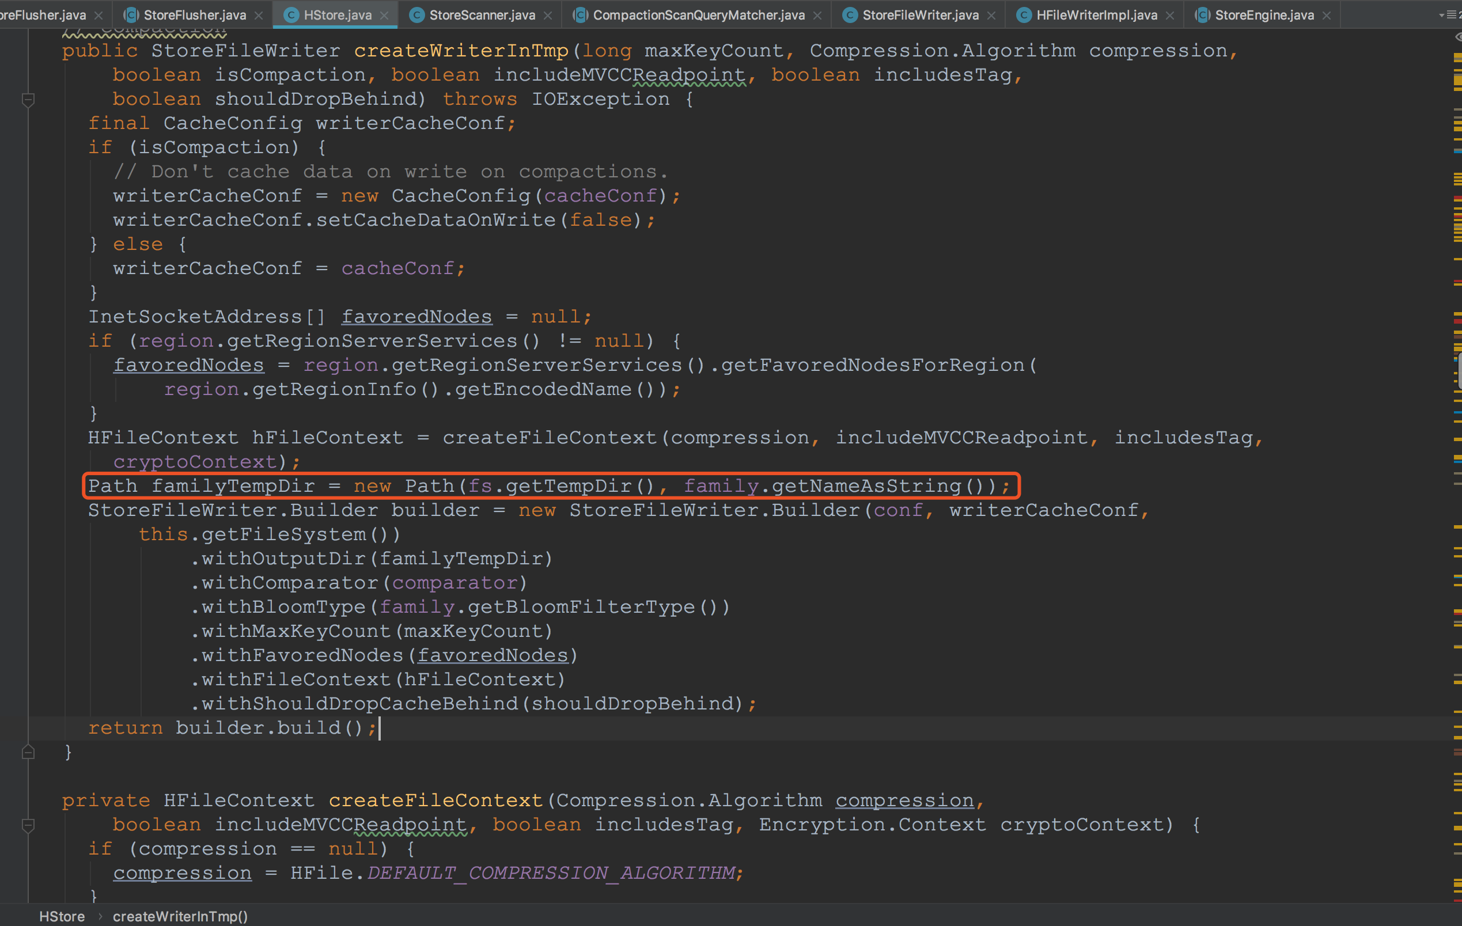Close the CompactionScanQueryMatcher.java tab
The width and height of the screenshot is (1462, 926).
pos(817,15)
